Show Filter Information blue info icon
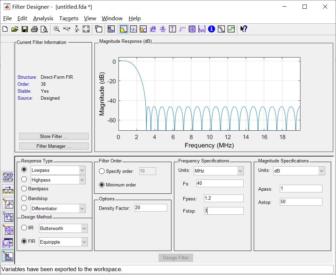Screen dimensions: 336x275 click(x=212, y=29)
